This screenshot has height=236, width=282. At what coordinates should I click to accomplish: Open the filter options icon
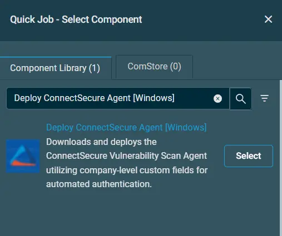[x=264, y=98]
